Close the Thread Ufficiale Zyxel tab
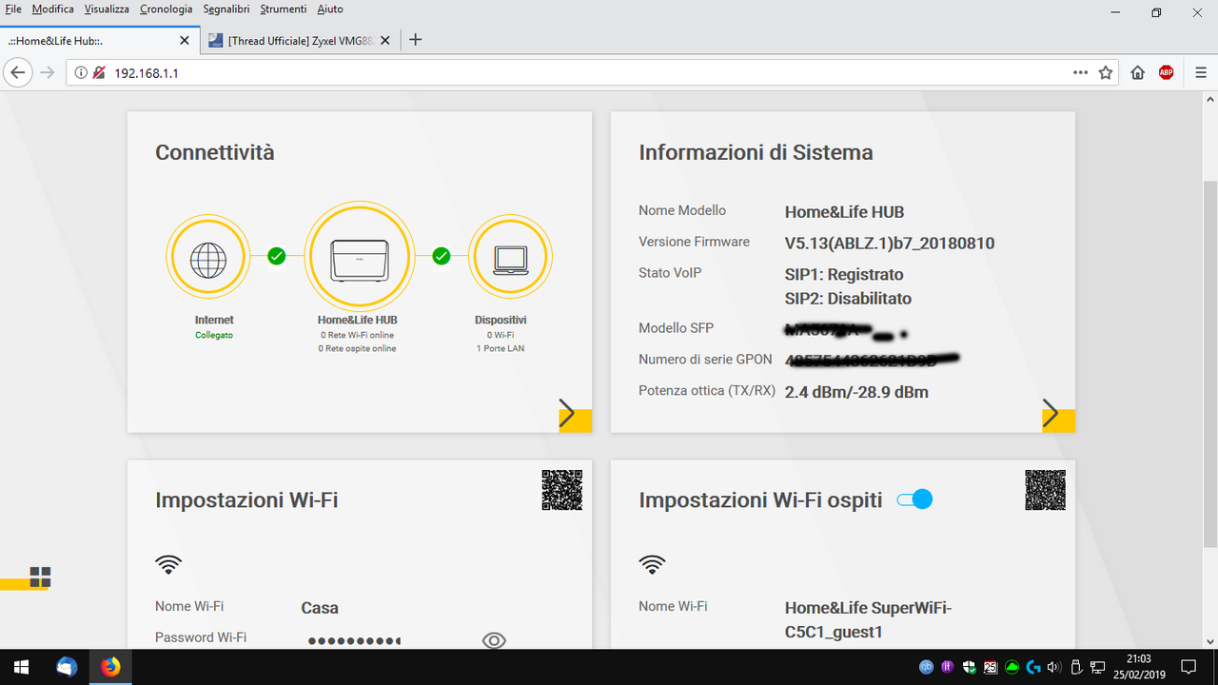Screen dimensions: 1218x685 click(384, 40)
